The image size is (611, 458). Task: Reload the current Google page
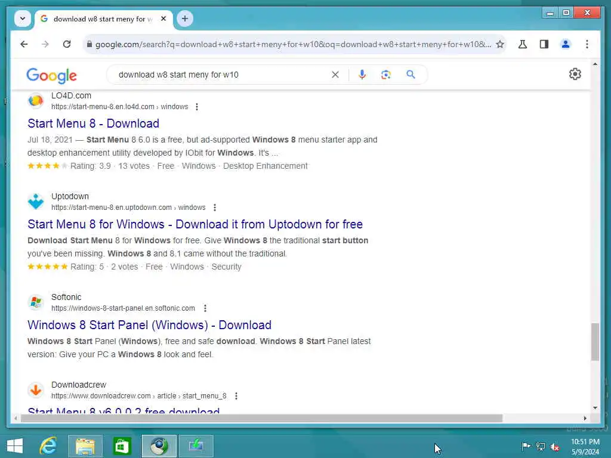pos(67,44)
